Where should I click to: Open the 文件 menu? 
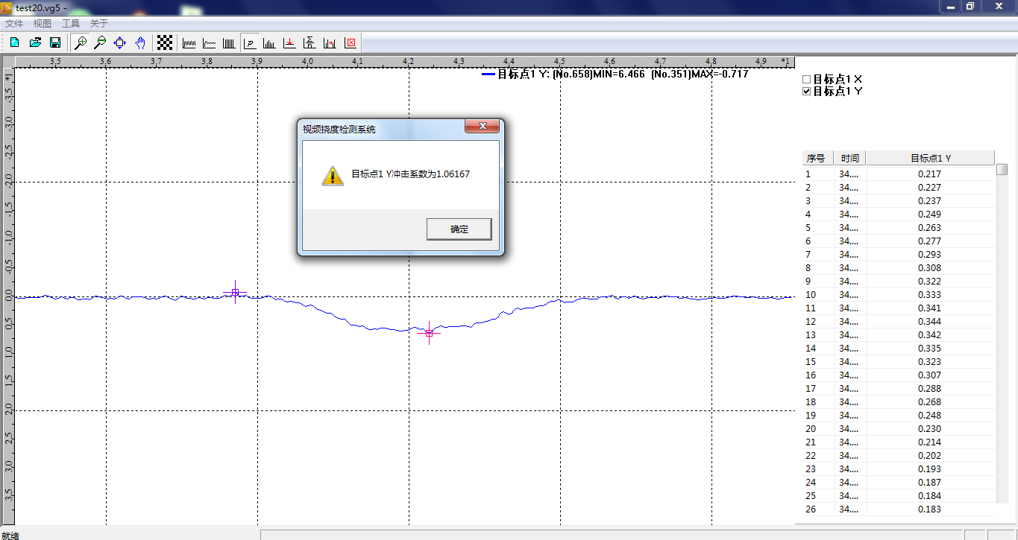pos(14,24)
